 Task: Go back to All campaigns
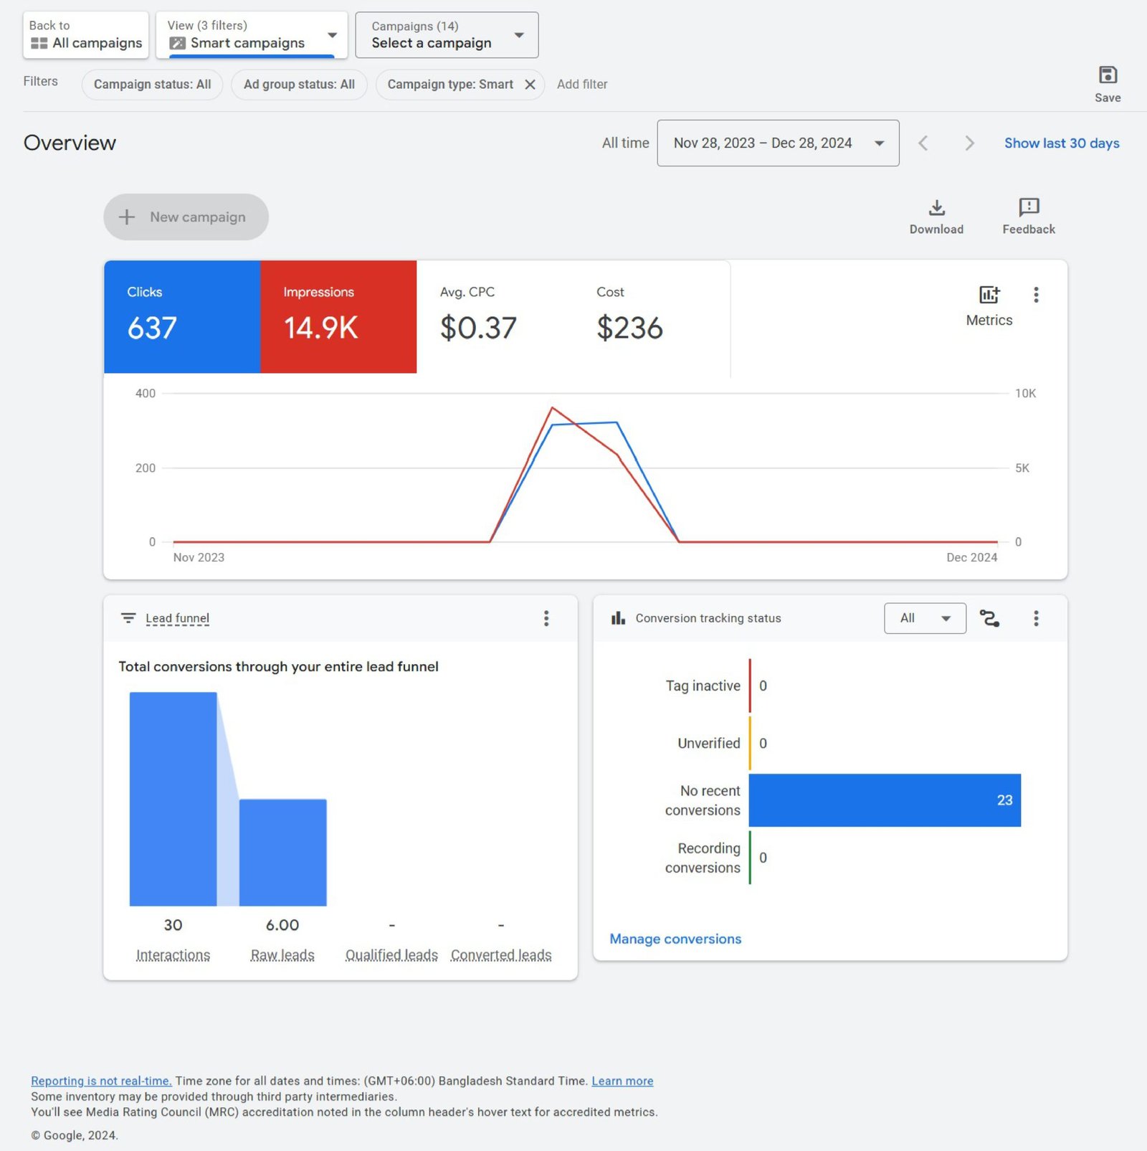[x=86, y=35]
